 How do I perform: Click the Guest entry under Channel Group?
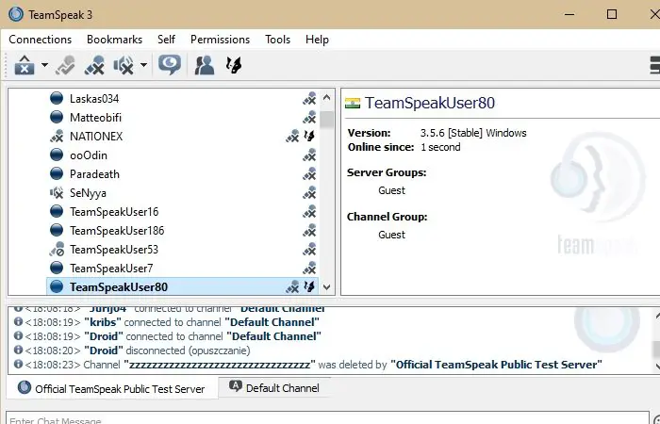tap(391, 235)
